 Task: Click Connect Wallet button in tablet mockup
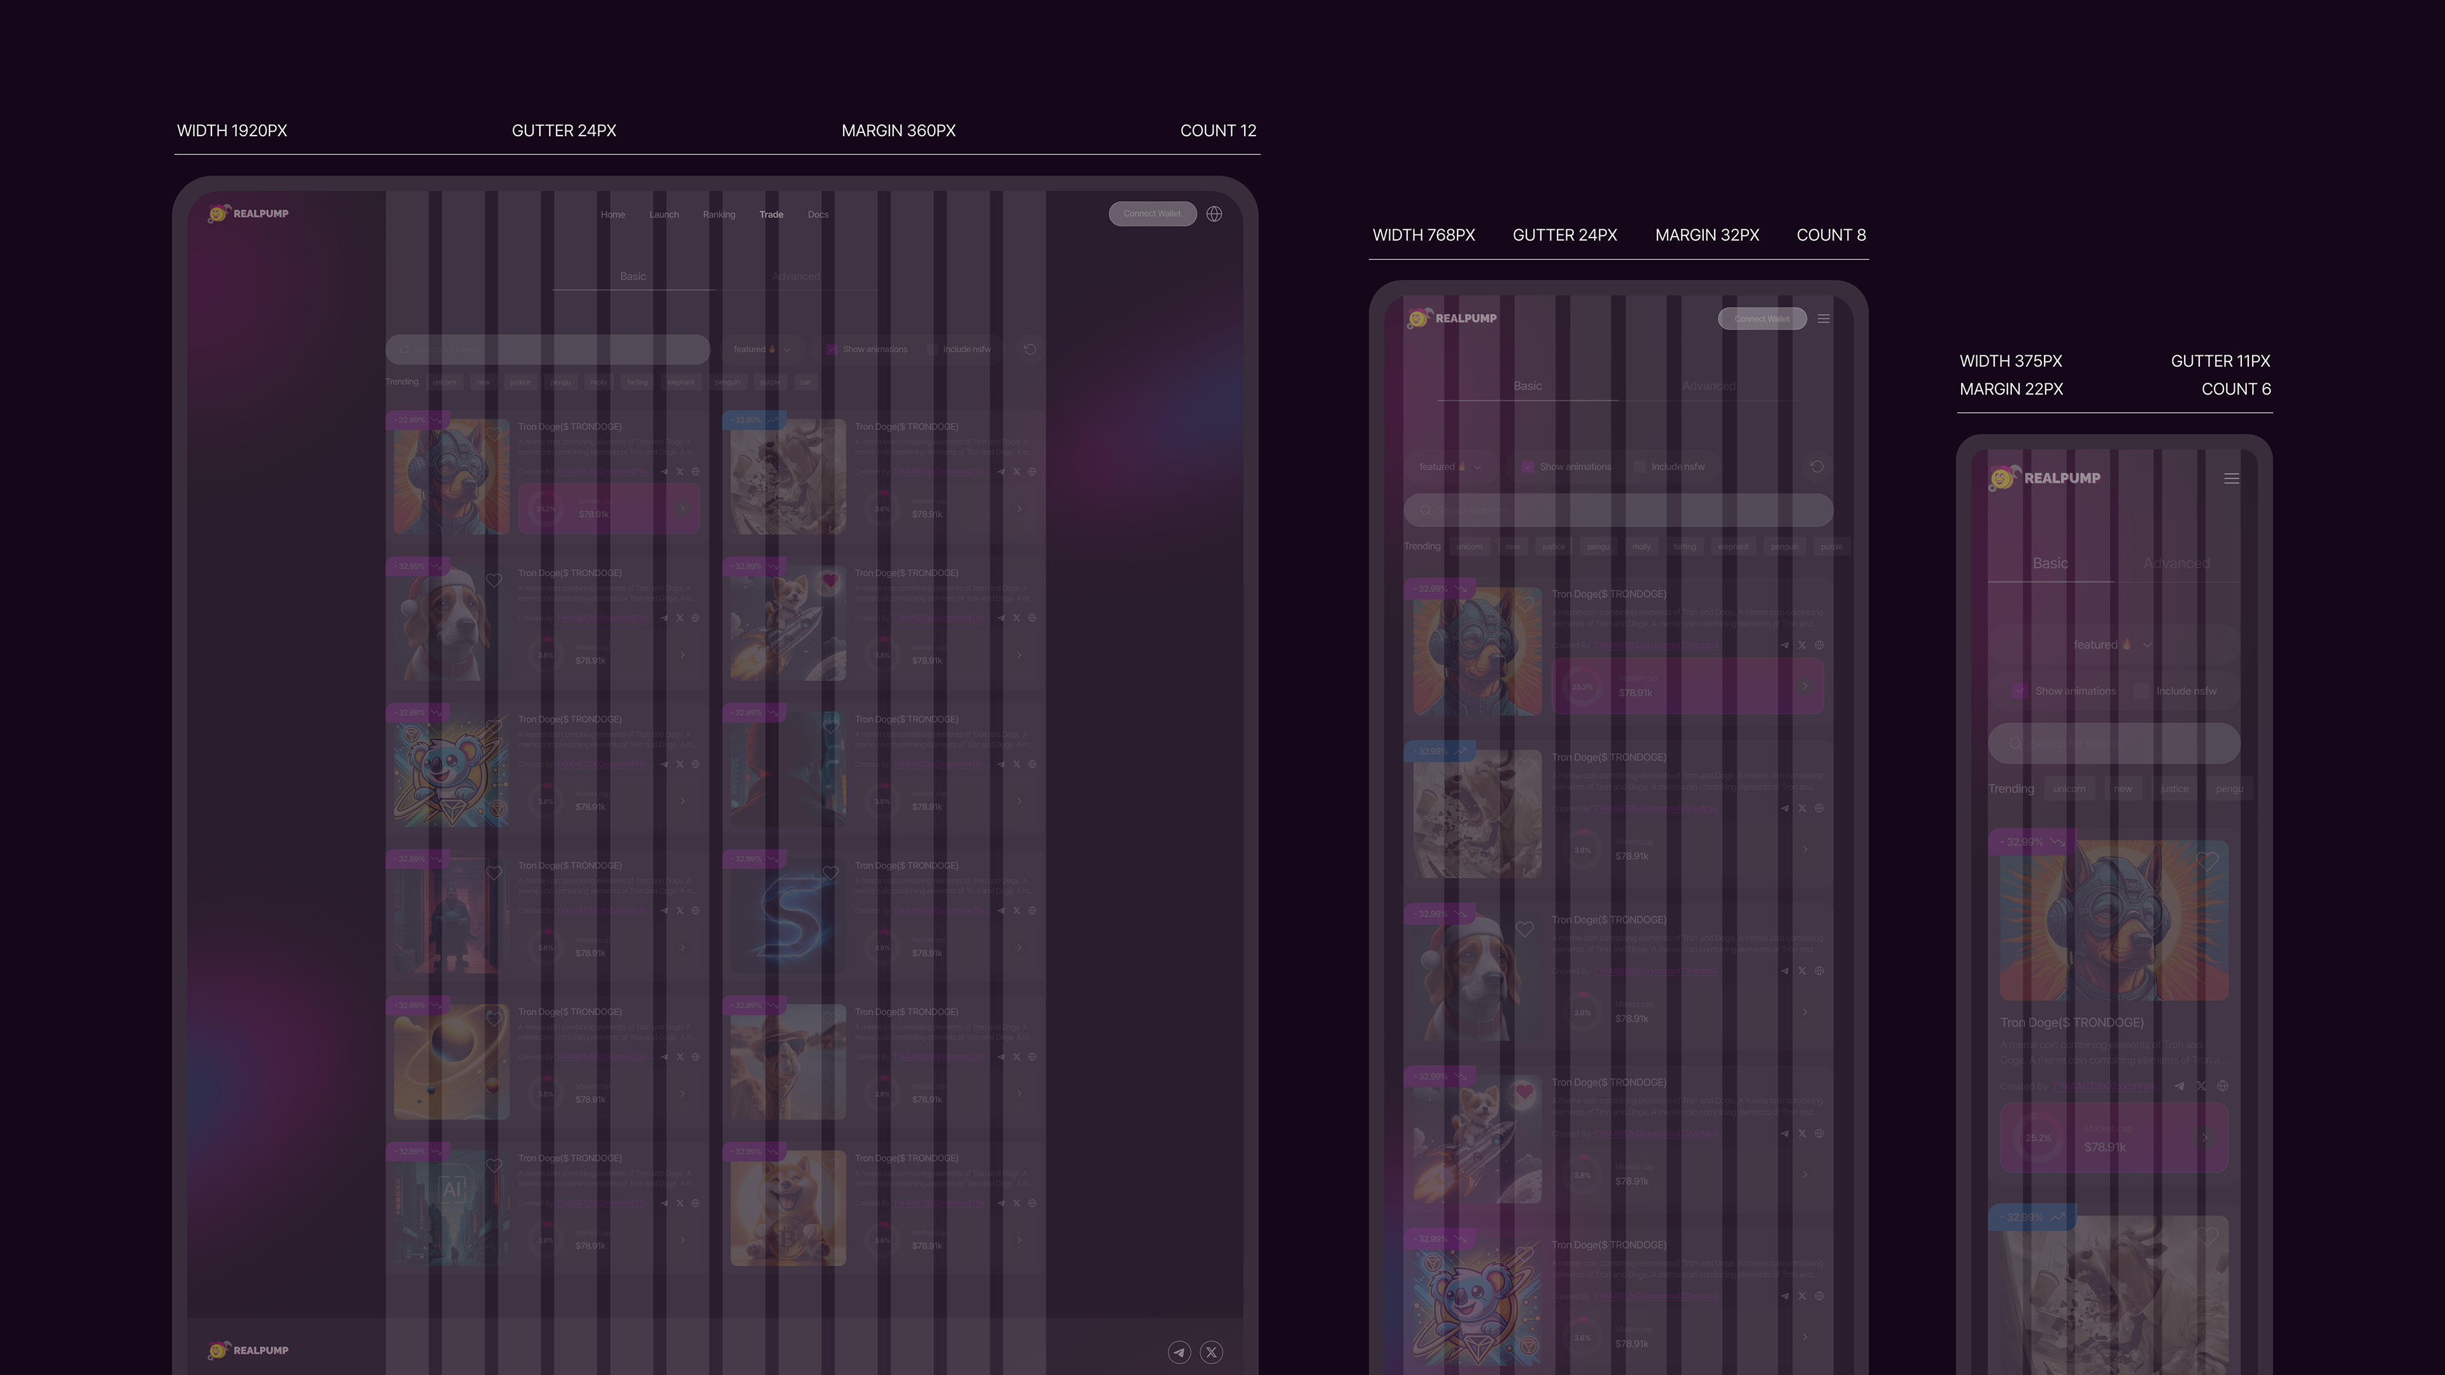pyautogui.click(x=1762, y=319)
